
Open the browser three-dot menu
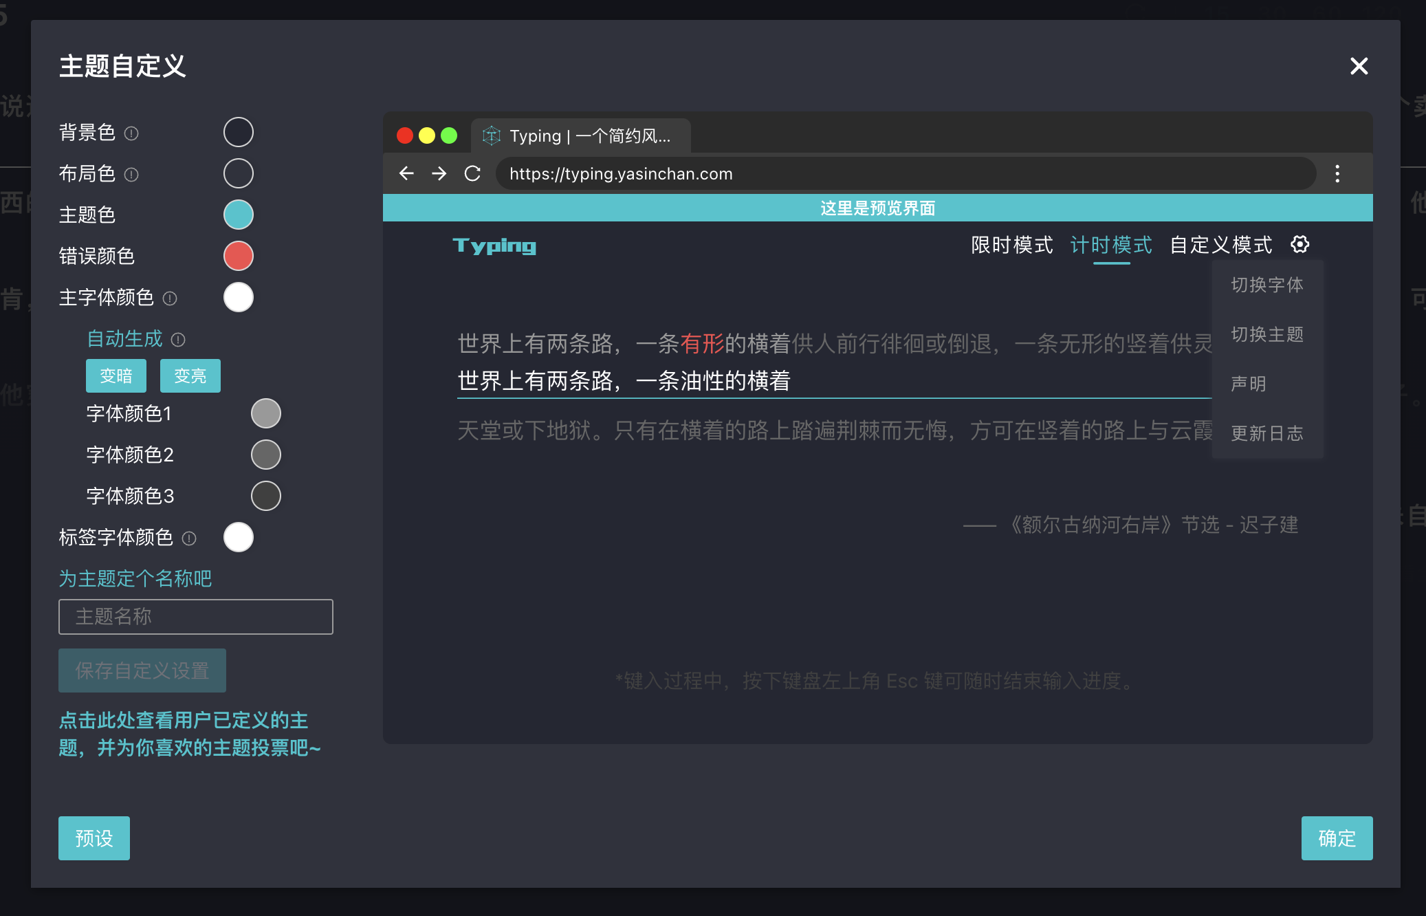(x=1337, y=173)
